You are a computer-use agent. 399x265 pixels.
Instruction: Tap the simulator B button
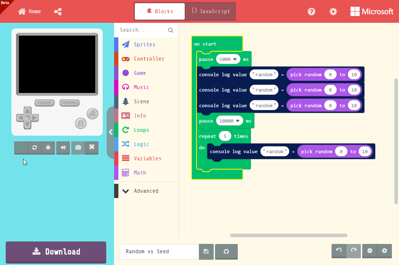pos(81,124)
